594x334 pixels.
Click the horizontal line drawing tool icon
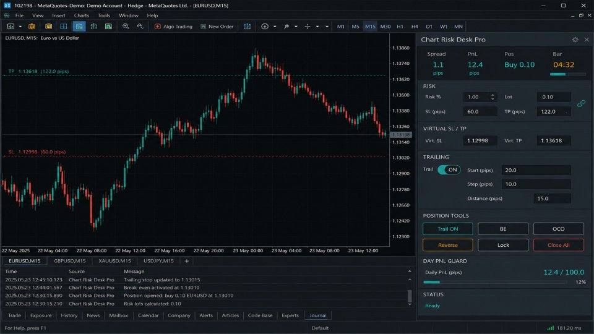click(x=308, y=27)
